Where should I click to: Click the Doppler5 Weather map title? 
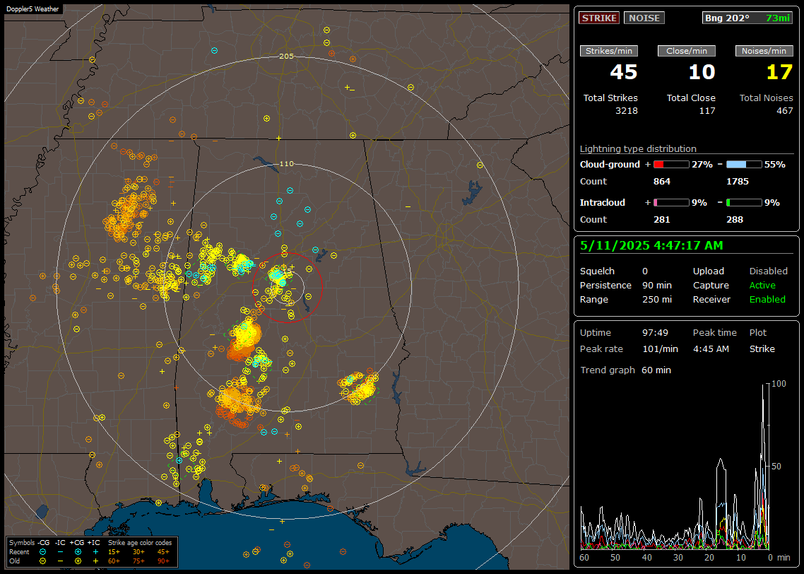32,8
